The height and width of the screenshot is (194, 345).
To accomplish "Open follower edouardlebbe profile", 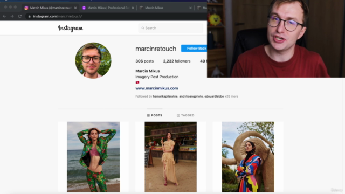I will click(214, 96).
